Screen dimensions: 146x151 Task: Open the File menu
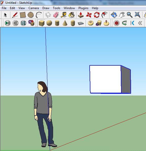(4, 8)
